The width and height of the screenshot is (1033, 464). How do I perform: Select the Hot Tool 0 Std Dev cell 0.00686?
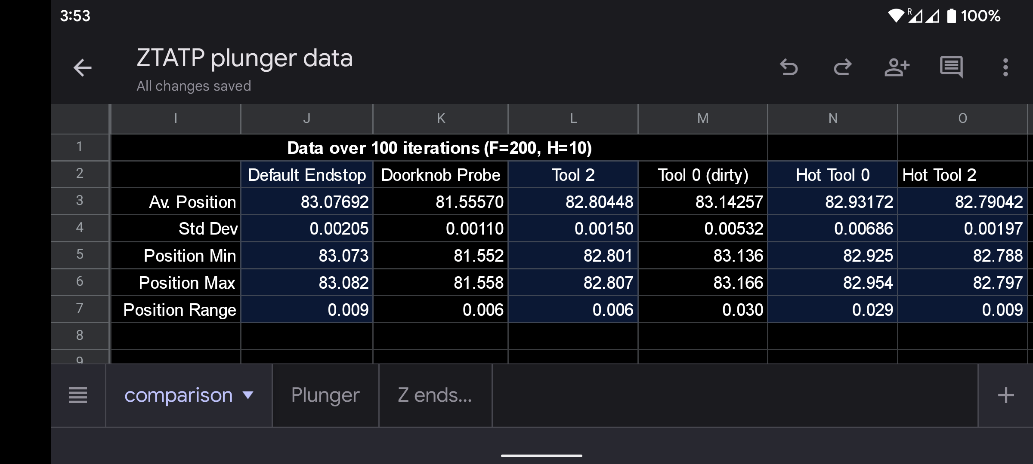832,229
